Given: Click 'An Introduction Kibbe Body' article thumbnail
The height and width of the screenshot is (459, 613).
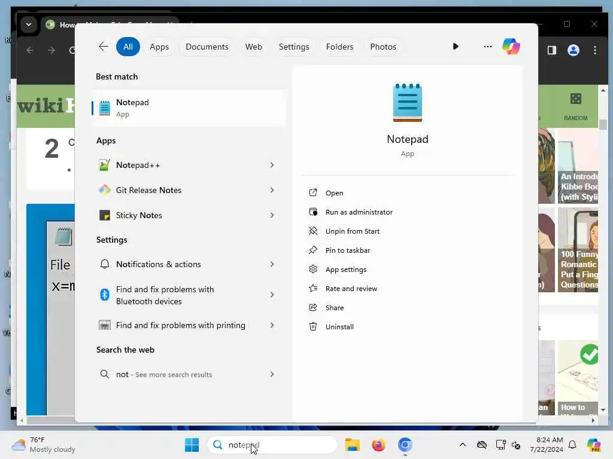Looking at the screenshot, I should (578, 166).
